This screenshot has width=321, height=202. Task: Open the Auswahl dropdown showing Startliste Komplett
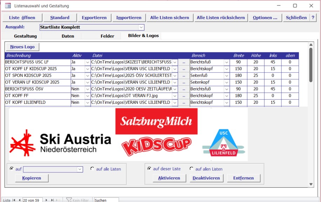coord(141,27)
